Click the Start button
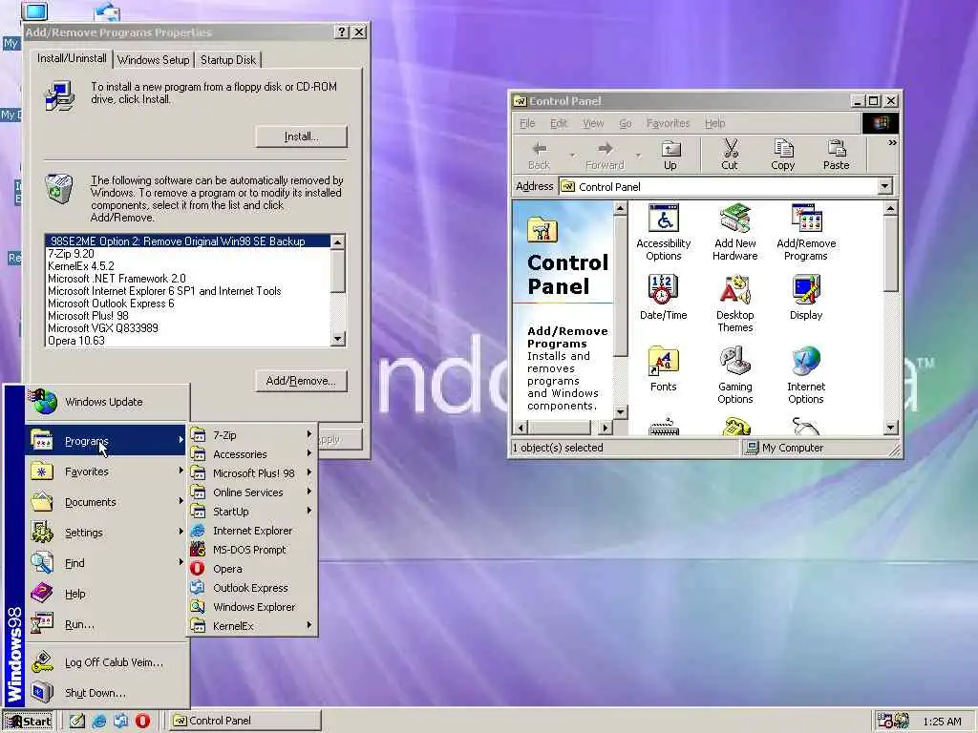 point(28,721)
